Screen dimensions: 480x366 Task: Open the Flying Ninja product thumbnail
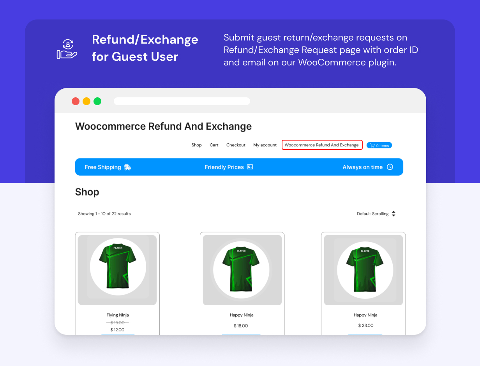click(117, 270)
